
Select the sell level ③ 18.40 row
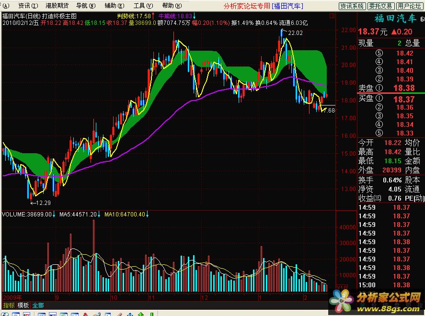click(x=391, y=70)
